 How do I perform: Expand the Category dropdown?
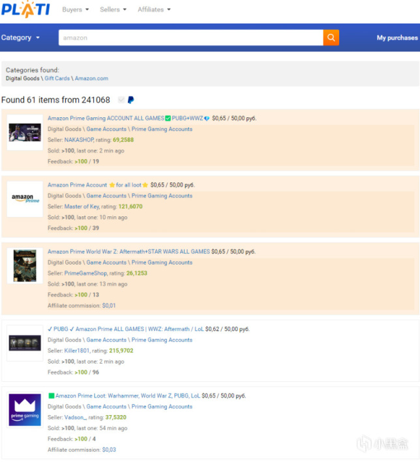coord(20,38)
